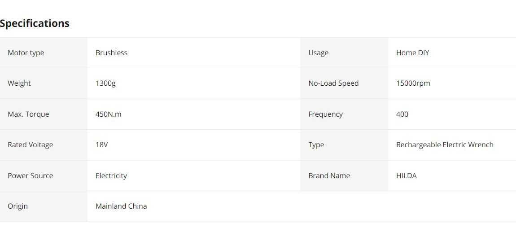Click the Brushless value
The width and height of the screenshot is (516, 232).
[111, 53]
